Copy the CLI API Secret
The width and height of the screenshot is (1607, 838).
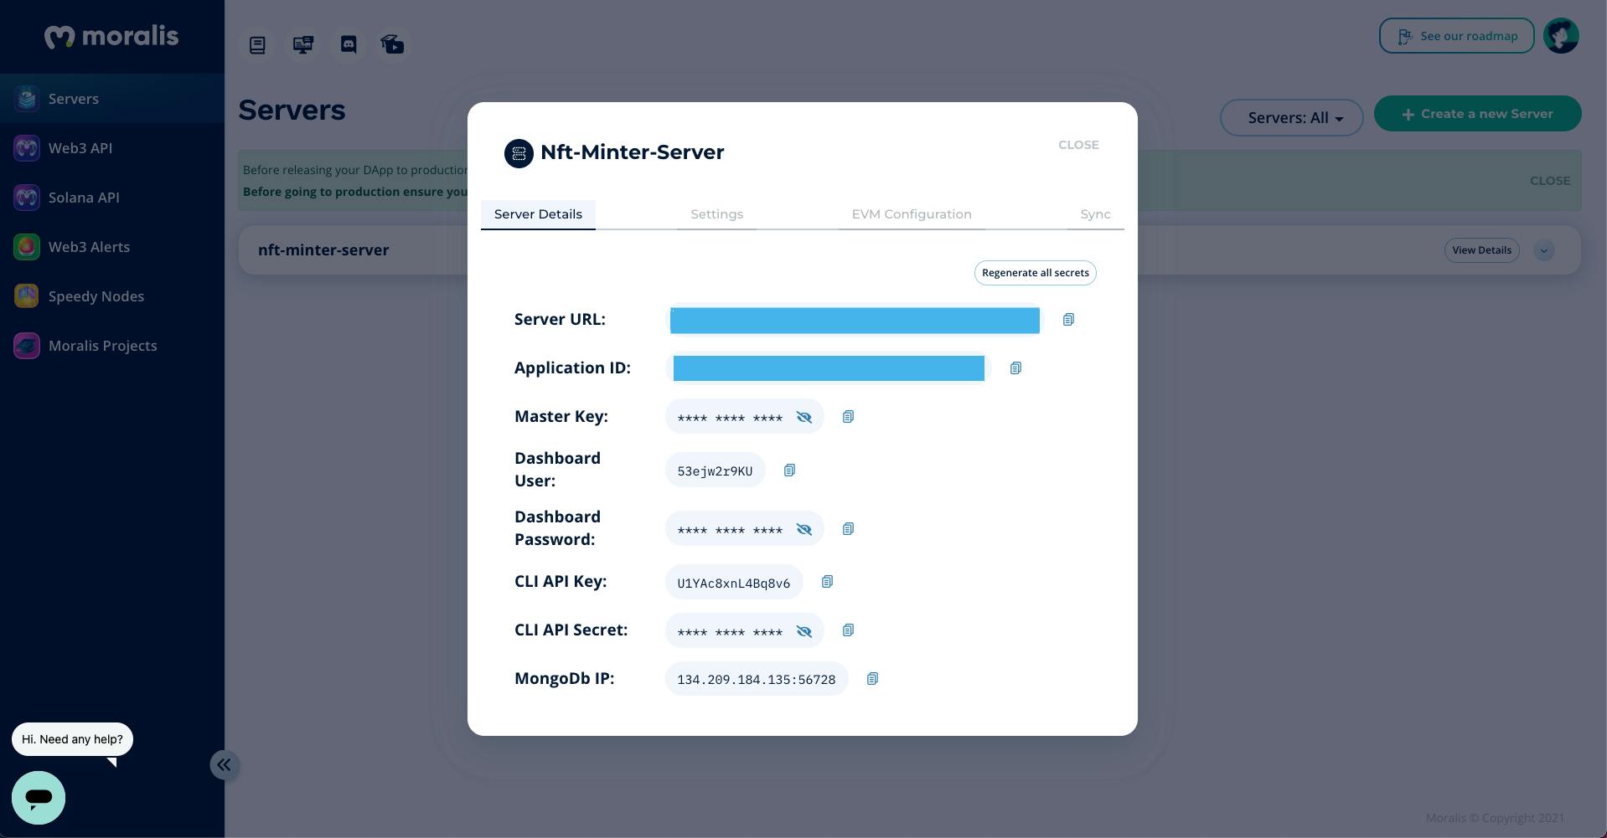coord(848,630)
